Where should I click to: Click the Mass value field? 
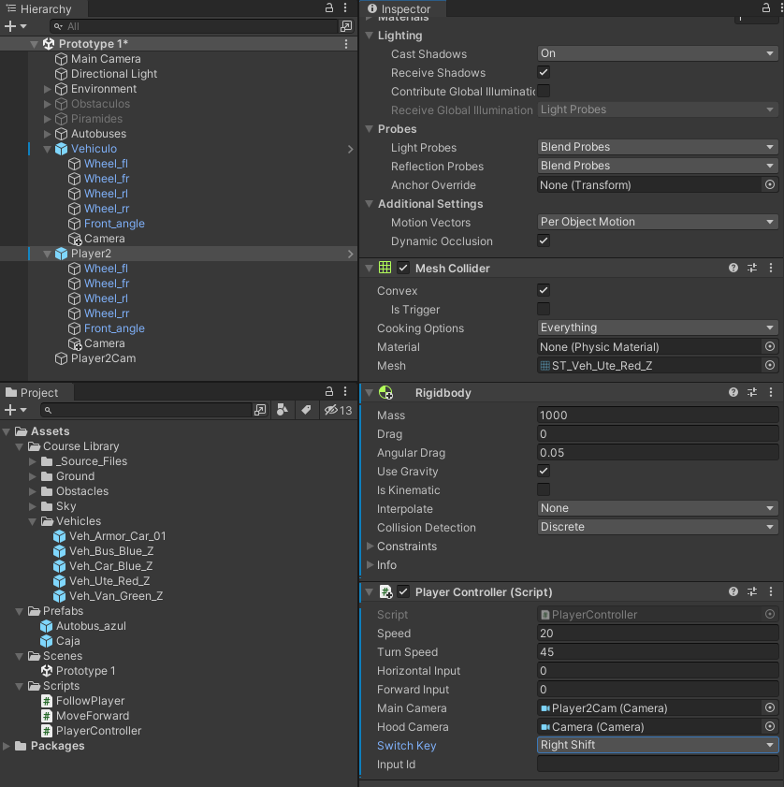click(x=658, y=415)
